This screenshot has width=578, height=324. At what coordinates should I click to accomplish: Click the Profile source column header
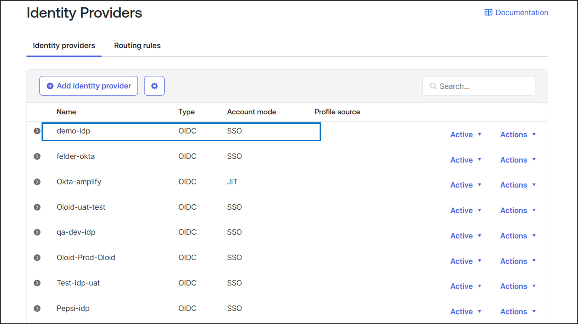[x=337, y=112]
